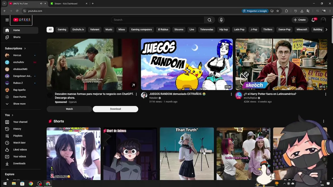Select the El Rubius filter chip
Image resolution: width=333 pixels, height=187 pixels.
tap(163, 30)
